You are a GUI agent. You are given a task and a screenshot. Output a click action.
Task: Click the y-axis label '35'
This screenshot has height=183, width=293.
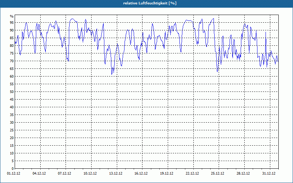[12, 115]
